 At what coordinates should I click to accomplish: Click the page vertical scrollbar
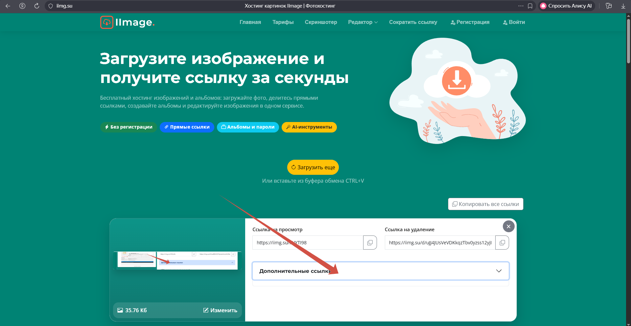tap(628, 41)
